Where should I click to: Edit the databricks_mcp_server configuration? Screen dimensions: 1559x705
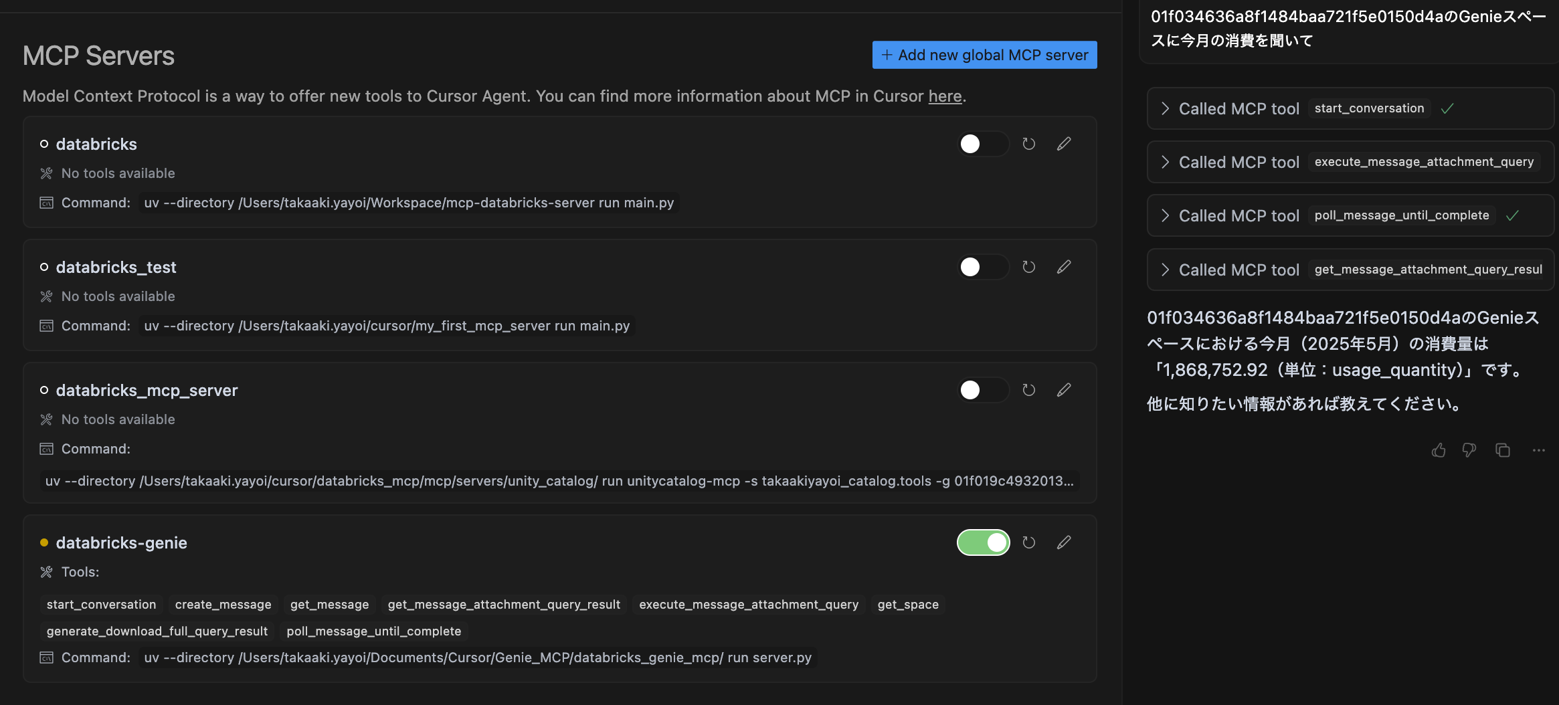1064,390
